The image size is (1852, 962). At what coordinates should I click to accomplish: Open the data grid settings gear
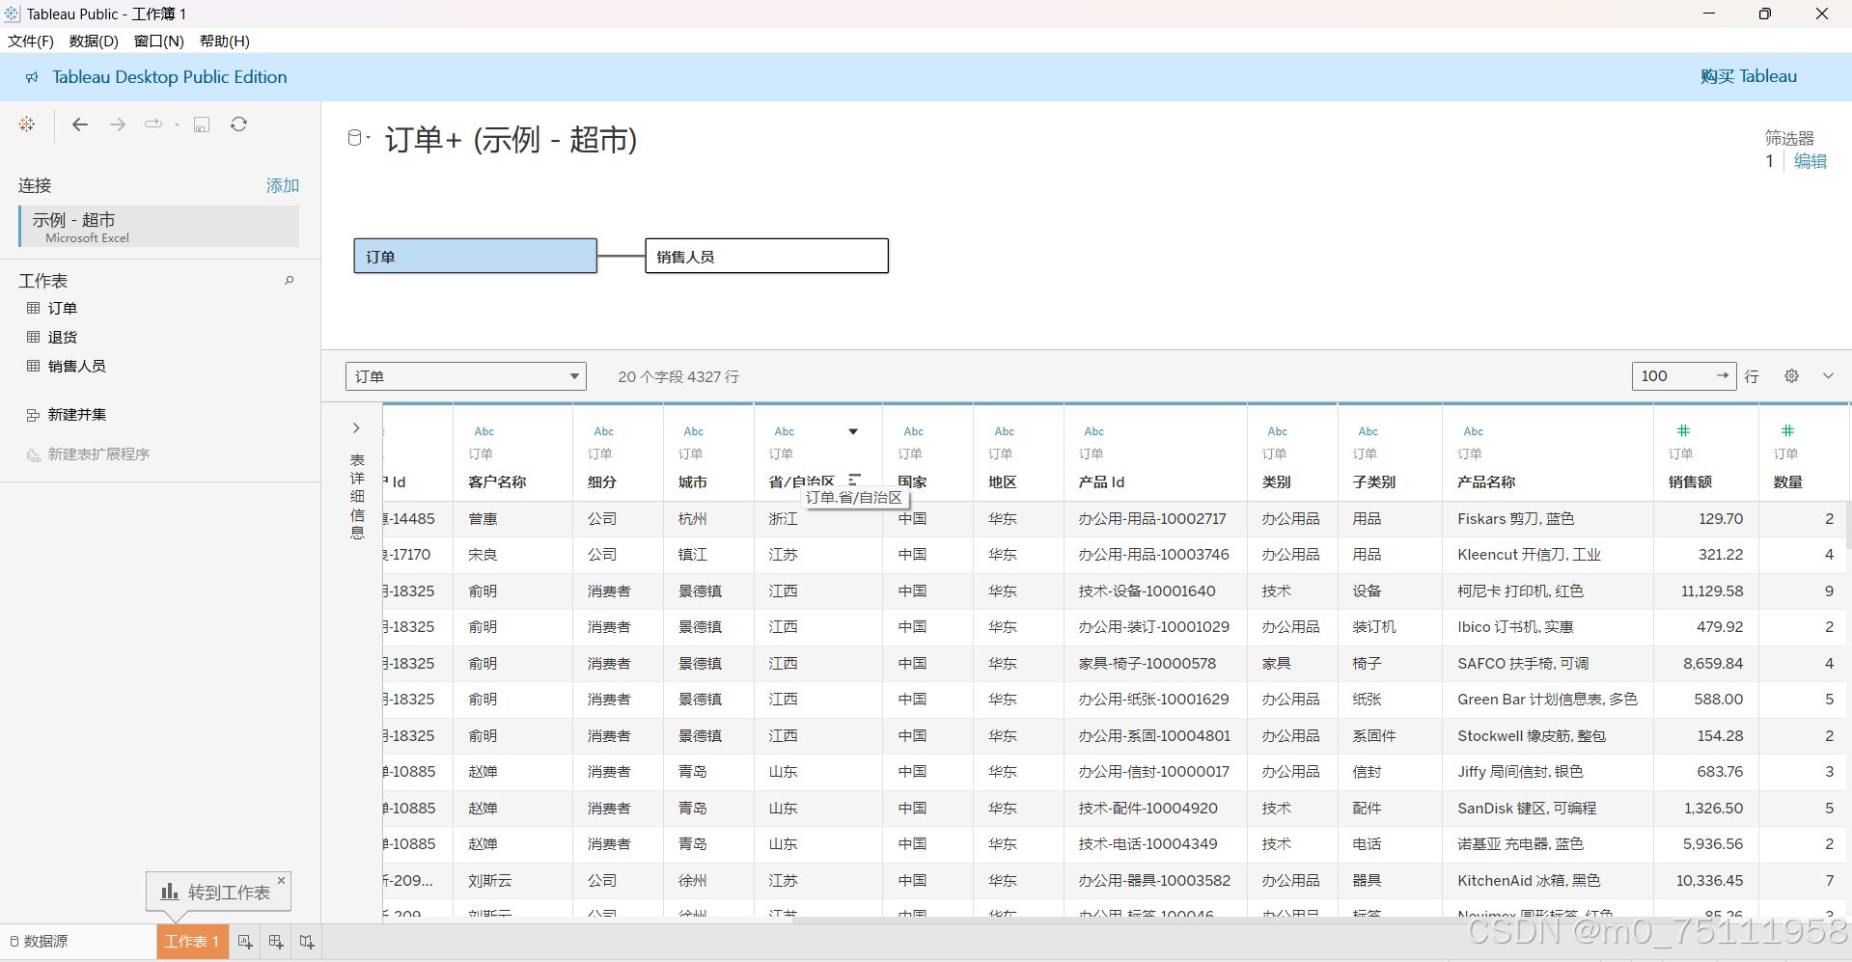1791,376
